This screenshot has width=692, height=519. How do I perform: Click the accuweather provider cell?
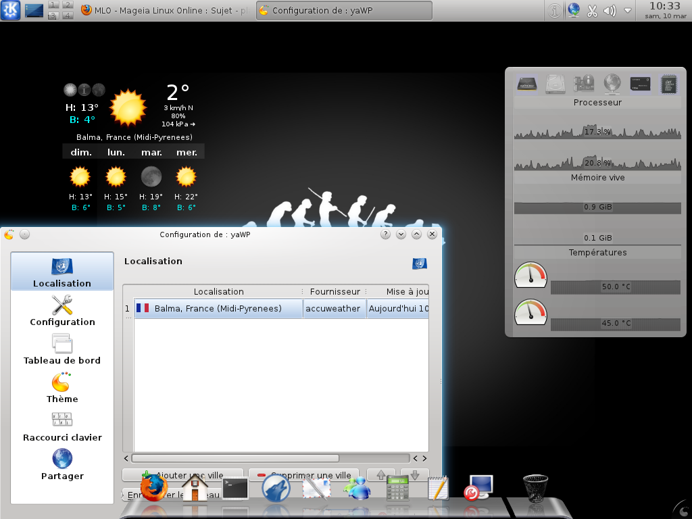(333, 308)
